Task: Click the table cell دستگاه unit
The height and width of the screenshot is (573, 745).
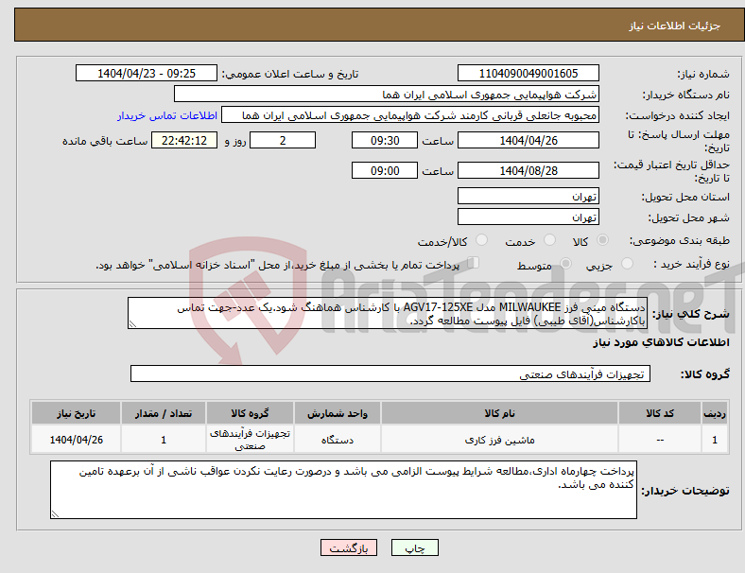Action: click(338, 440)
